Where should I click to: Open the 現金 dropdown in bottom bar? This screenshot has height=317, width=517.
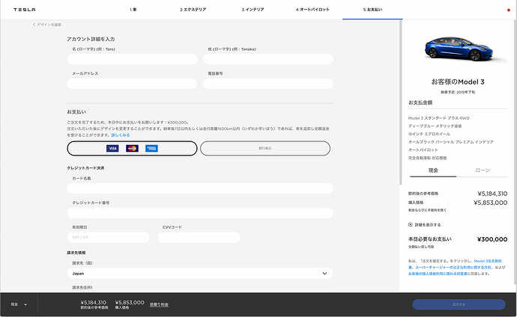point(19,304)
